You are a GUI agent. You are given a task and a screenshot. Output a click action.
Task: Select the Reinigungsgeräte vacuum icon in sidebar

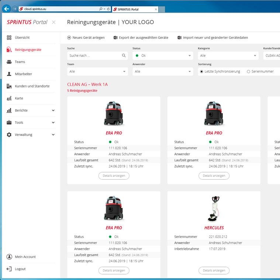point(9,49)
